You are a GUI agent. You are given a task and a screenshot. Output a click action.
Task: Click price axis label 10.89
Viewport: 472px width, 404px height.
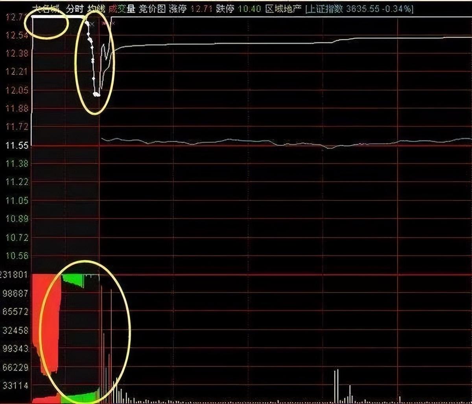(x=17, y=219)
